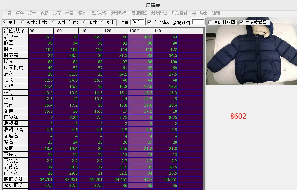297x190 pixels.
Task: Choose 增加规格 from the menu
Action: pos(98,13)
